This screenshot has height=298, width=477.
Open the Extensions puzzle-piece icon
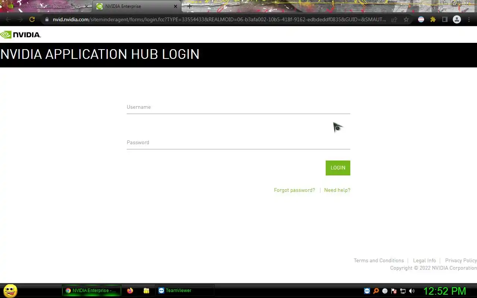pos(433,19)
